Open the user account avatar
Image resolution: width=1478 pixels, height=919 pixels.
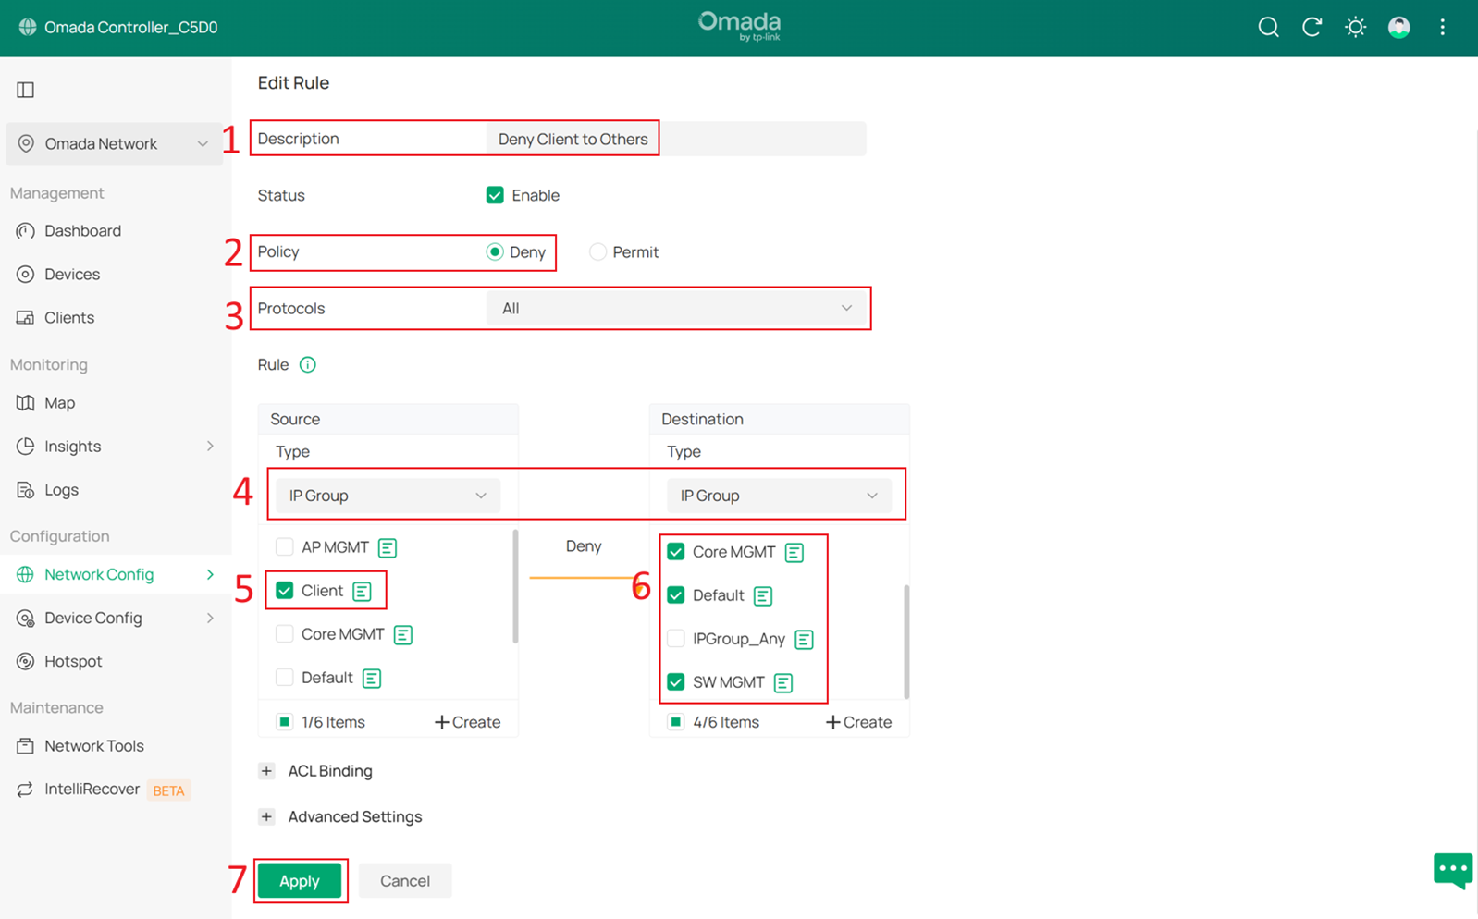click(1398, 28)
